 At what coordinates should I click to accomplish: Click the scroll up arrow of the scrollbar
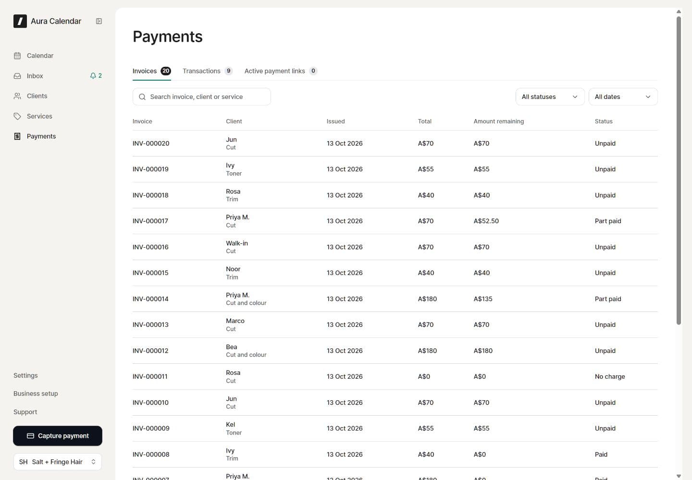click(679, 12)
